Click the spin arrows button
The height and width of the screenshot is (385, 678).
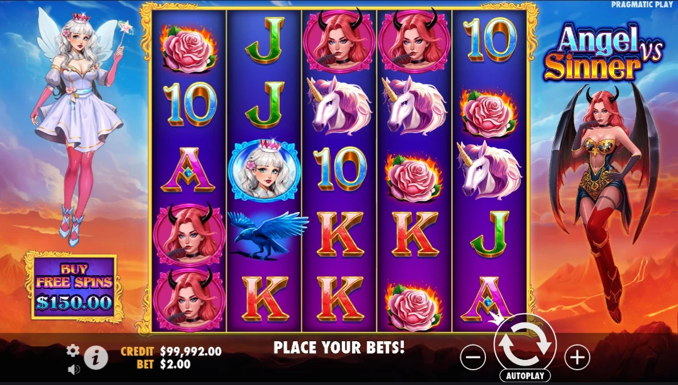525,343
